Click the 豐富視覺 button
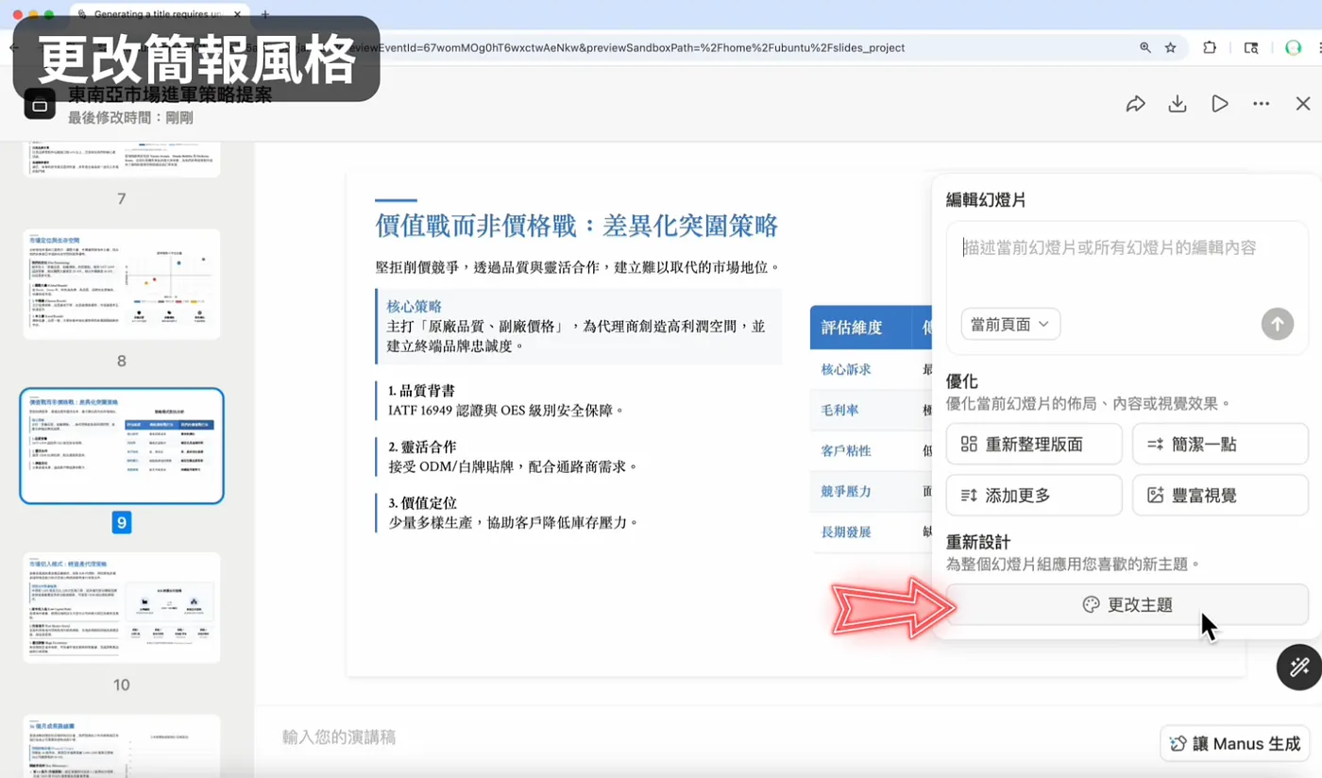Image resolution: width=1322 pixels, height=778 pixels. click(1220, 495)
